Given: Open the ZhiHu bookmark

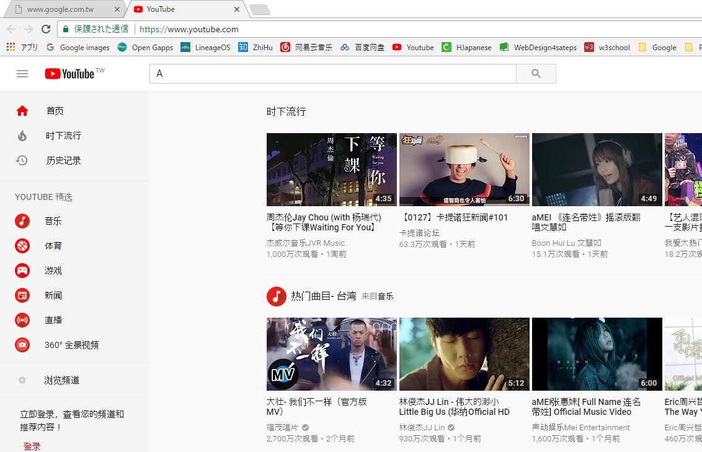Looking at the screenshot, I should pos(255,47).
